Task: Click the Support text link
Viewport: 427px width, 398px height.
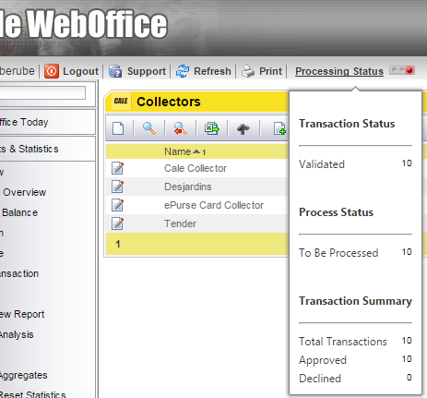Action: click(x=147, y=71)
